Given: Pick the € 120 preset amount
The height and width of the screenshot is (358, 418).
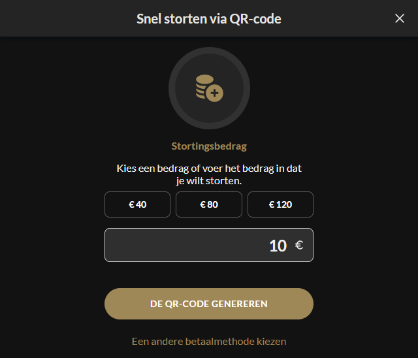Looking at the screenshot, I should [x=280, y=204].
